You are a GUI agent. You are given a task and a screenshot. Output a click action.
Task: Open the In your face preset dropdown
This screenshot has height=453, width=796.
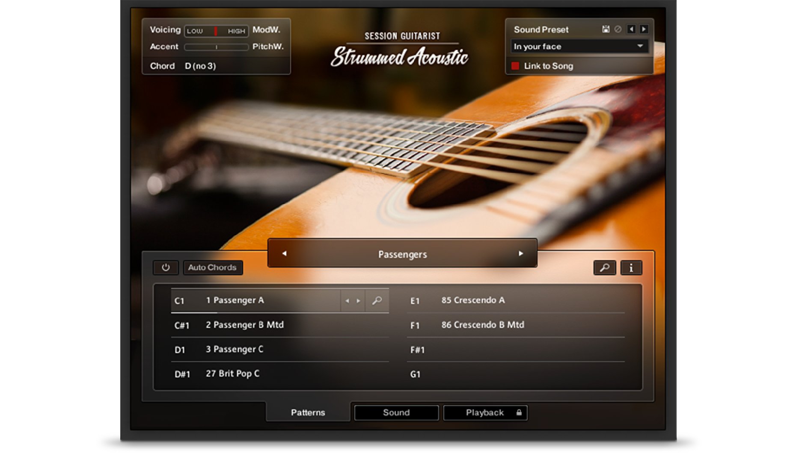(579, 46)
